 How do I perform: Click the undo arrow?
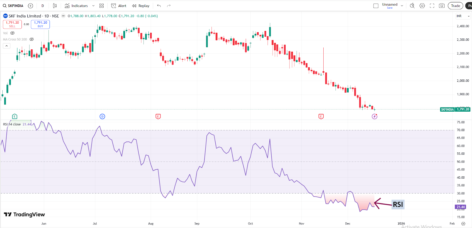coord(159,6)
